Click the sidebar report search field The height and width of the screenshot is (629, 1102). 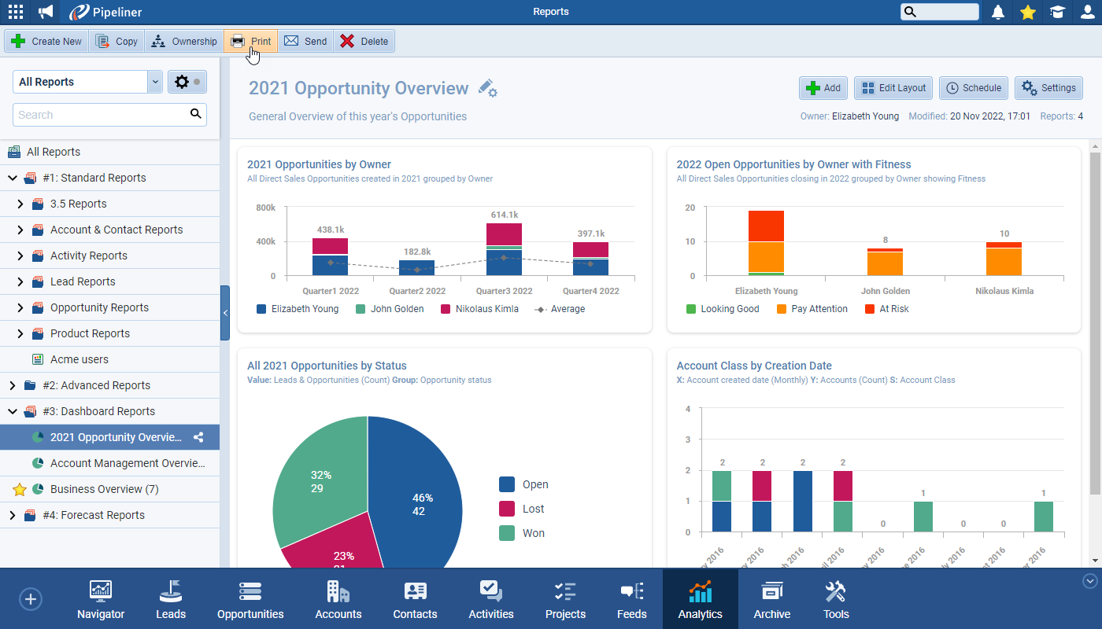pos(102,114)
